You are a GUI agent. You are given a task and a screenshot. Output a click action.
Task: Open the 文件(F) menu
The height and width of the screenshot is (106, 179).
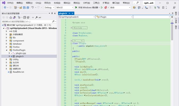[10, 3]
